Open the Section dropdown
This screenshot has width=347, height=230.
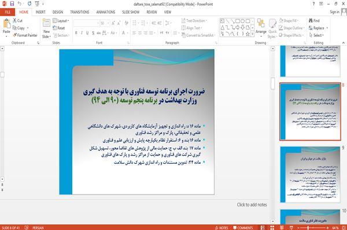click(61, 35)
